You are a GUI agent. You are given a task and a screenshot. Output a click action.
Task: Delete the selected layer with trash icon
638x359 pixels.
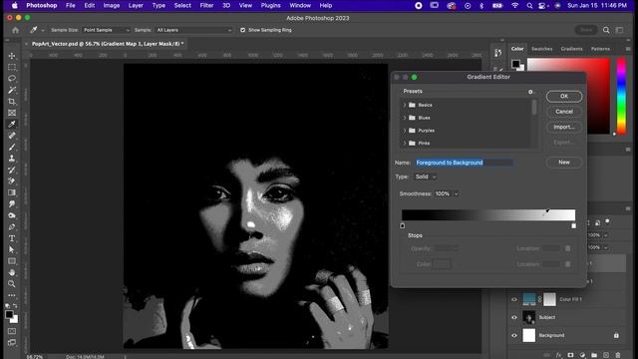(x=618, y=355)
